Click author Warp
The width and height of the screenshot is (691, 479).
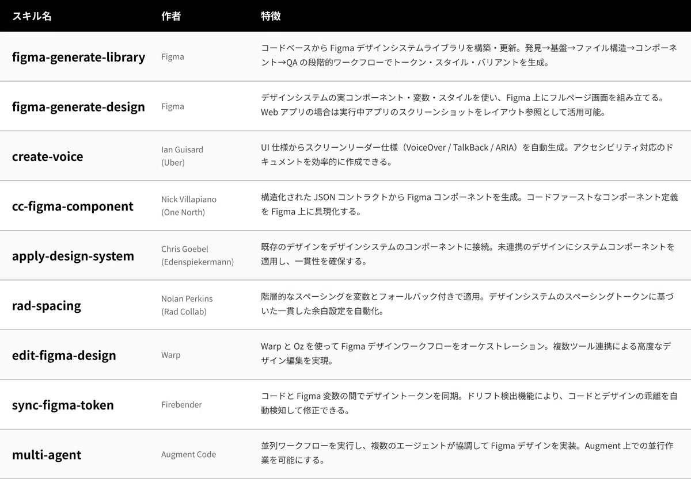point(171,355)
